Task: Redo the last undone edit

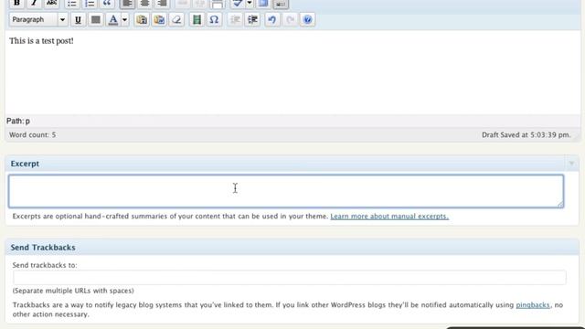Action: pyautogui.click(x=290, y=20)
